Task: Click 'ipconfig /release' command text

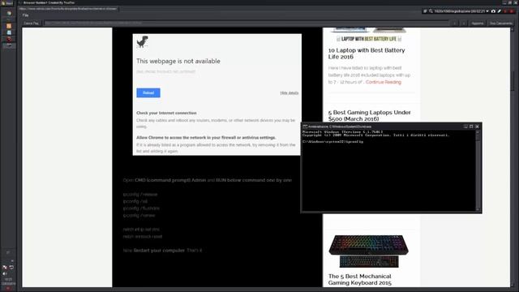Action: click(x=140, y=195)
